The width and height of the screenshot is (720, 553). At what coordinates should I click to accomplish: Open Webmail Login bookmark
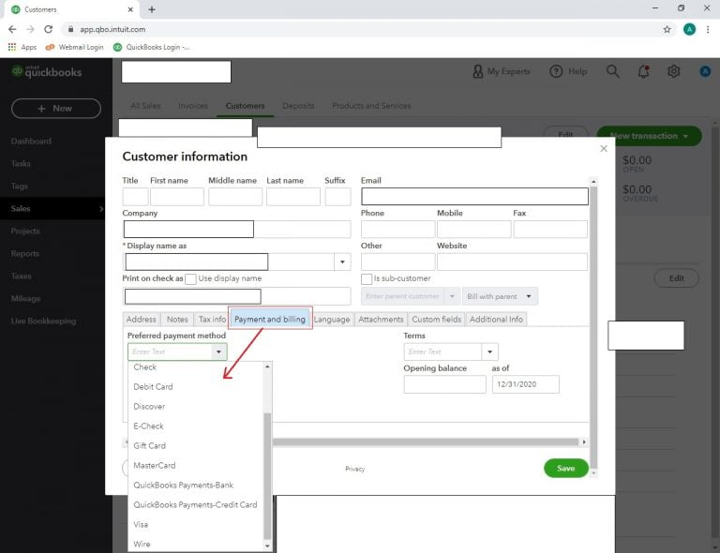coord(74,47)
